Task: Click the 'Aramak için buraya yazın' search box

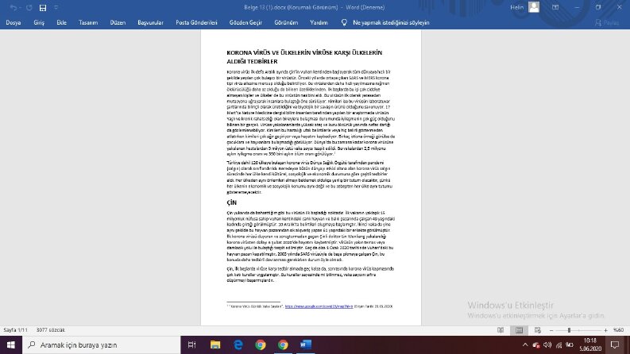Action: click(x=101, y=344)
